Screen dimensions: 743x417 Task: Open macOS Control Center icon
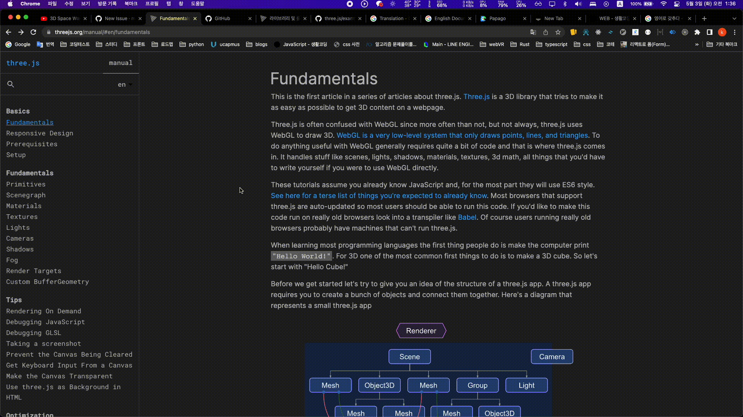677,4
